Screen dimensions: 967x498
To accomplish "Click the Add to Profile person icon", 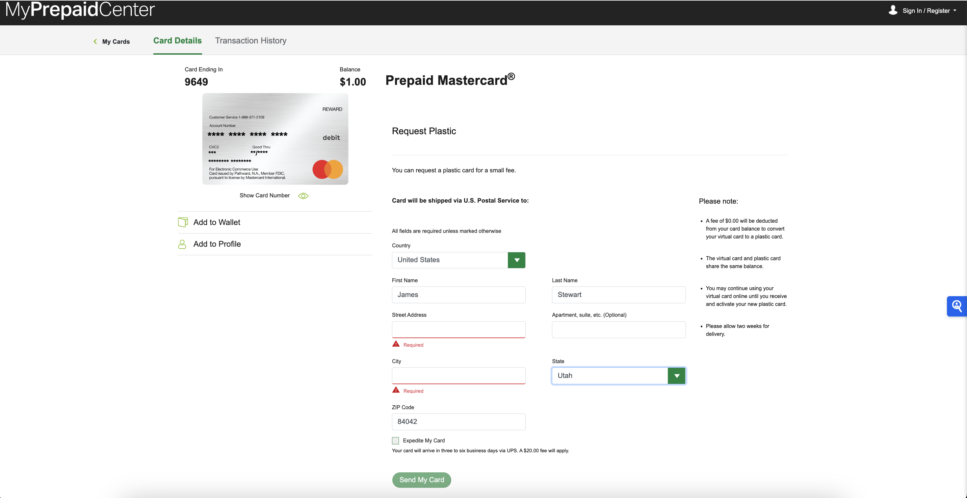I will (182, 244).
